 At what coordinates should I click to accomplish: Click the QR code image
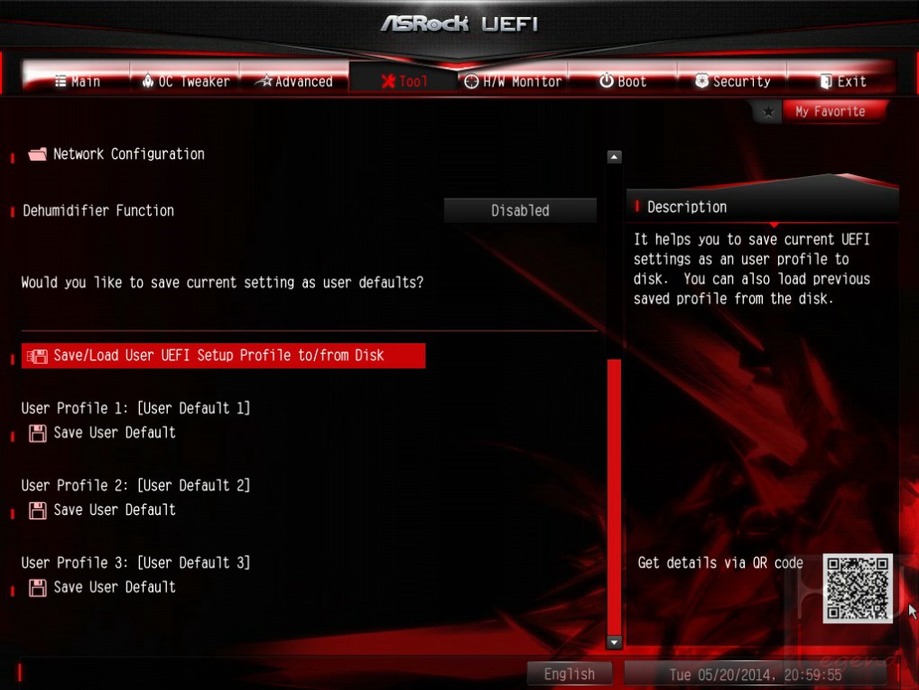click(858, 588)
